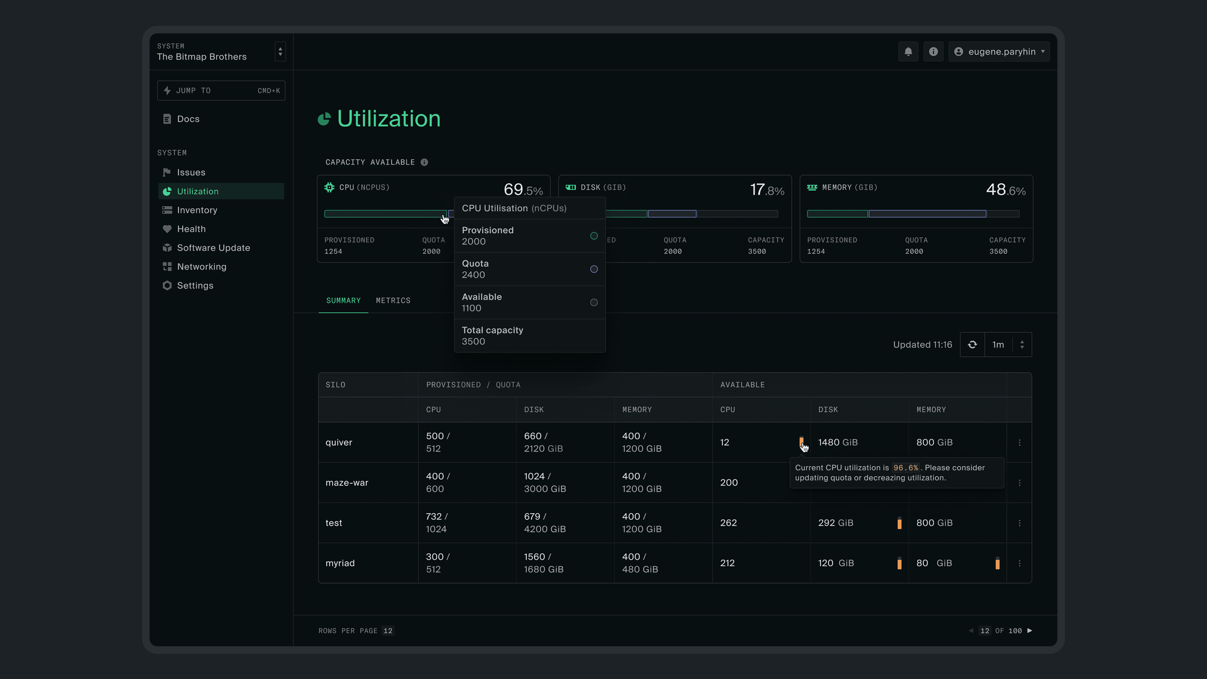Switch to the Summary tab

click(x=344, y=301)
